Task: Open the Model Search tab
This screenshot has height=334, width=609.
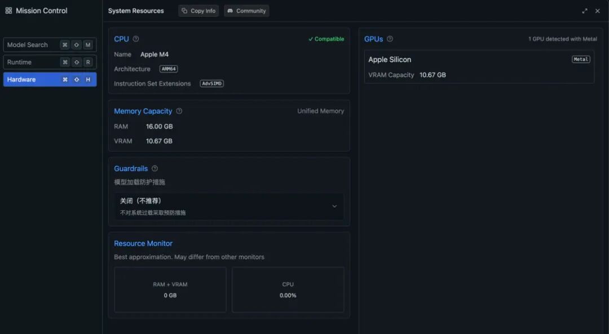Action: pyautogui.click(x=50, y=44)
